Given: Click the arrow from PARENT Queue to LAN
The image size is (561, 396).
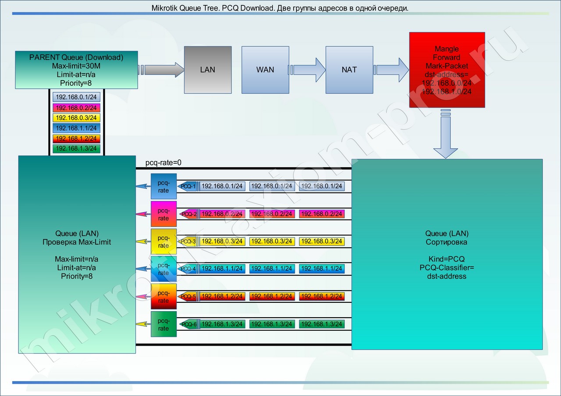Looking at the screenshot, I should point(161,70).
